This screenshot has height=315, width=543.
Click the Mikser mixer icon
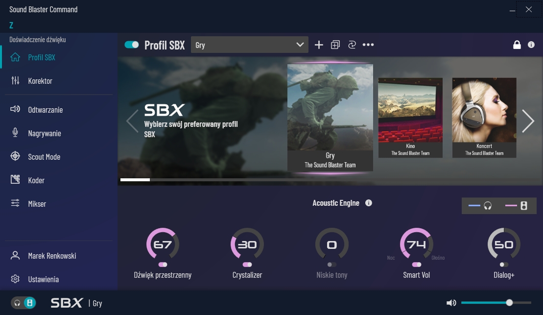(15, 203)
